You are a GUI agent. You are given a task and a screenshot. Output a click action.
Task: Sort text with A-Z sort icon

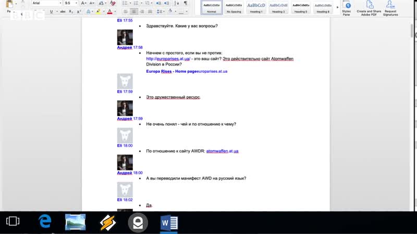point(176,3)
